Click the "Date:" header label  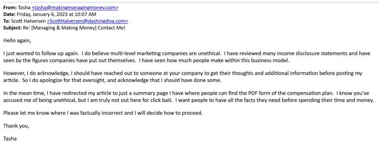pos(9,14)
